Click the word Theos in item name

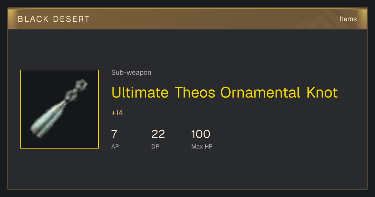pos(195,93)
